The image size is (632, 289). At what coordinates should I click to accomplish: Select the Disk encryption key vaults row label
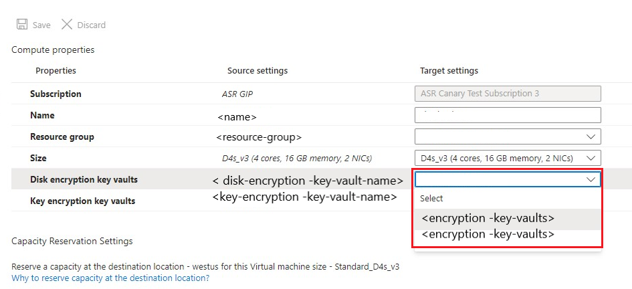[84, 179]
